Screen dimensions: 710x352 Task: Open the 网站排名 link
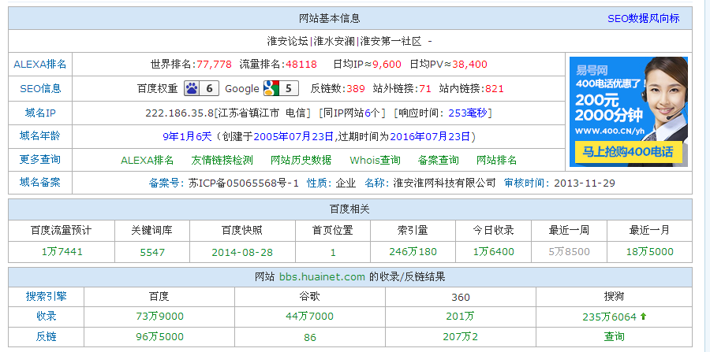(x=497, y=160)
